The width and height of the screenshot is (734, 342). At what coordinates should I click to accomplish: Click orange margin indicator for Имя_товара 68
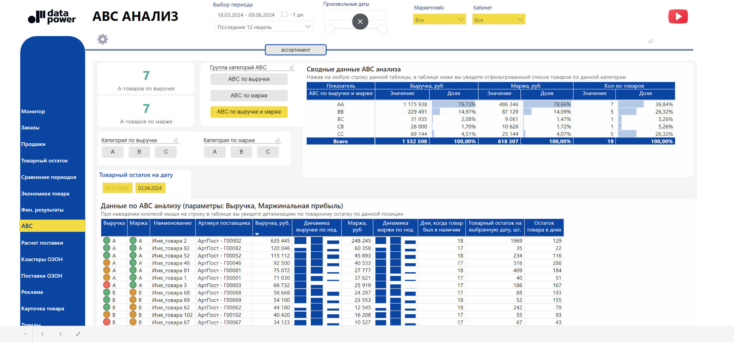tap(133, 292)
